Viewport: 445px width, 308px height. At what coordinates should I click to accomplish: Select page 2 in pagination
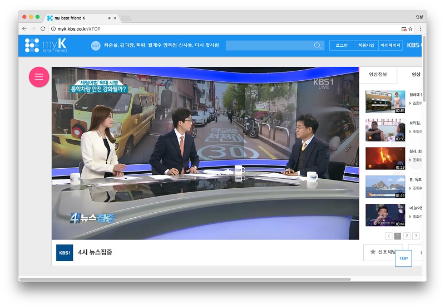click(x=407, y=236)
